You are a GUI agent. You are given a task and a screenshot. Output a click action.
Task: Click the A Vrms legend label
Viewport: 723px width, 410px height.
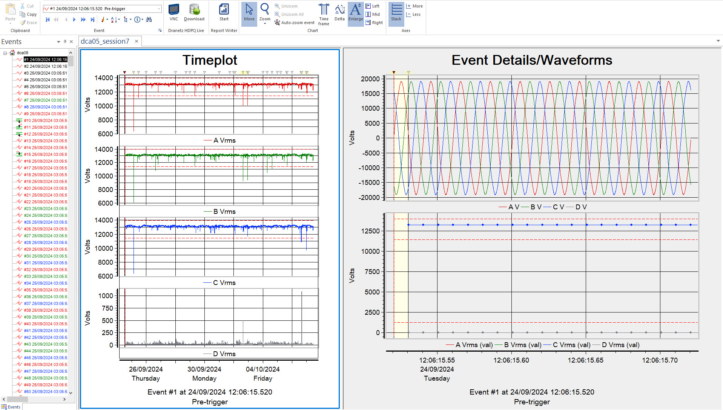pyautogui.click(x=224, y=140)
